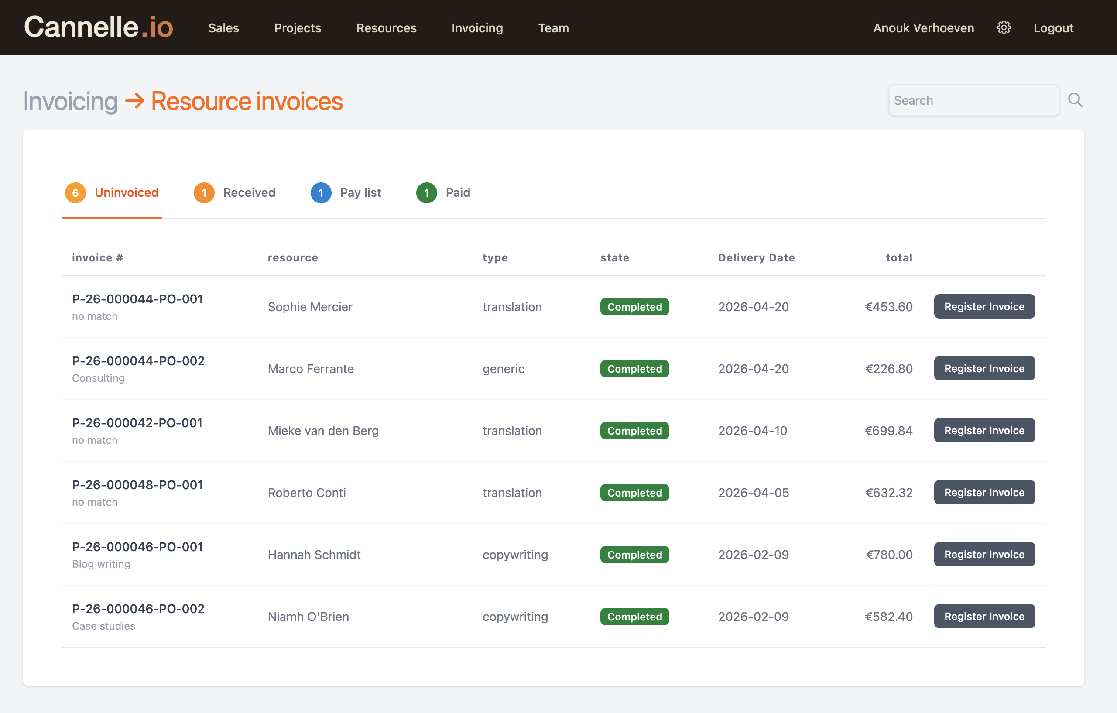Click Completed badge in Sophie Mercier row
This screenshot has height=713, width=1117.
[x=634, y=307]
